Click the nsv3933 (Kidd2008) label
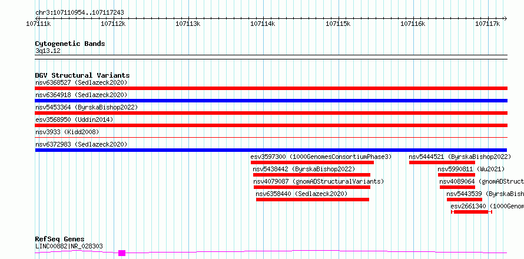Viewport: 524px width, 259px height. coord(67,132)
